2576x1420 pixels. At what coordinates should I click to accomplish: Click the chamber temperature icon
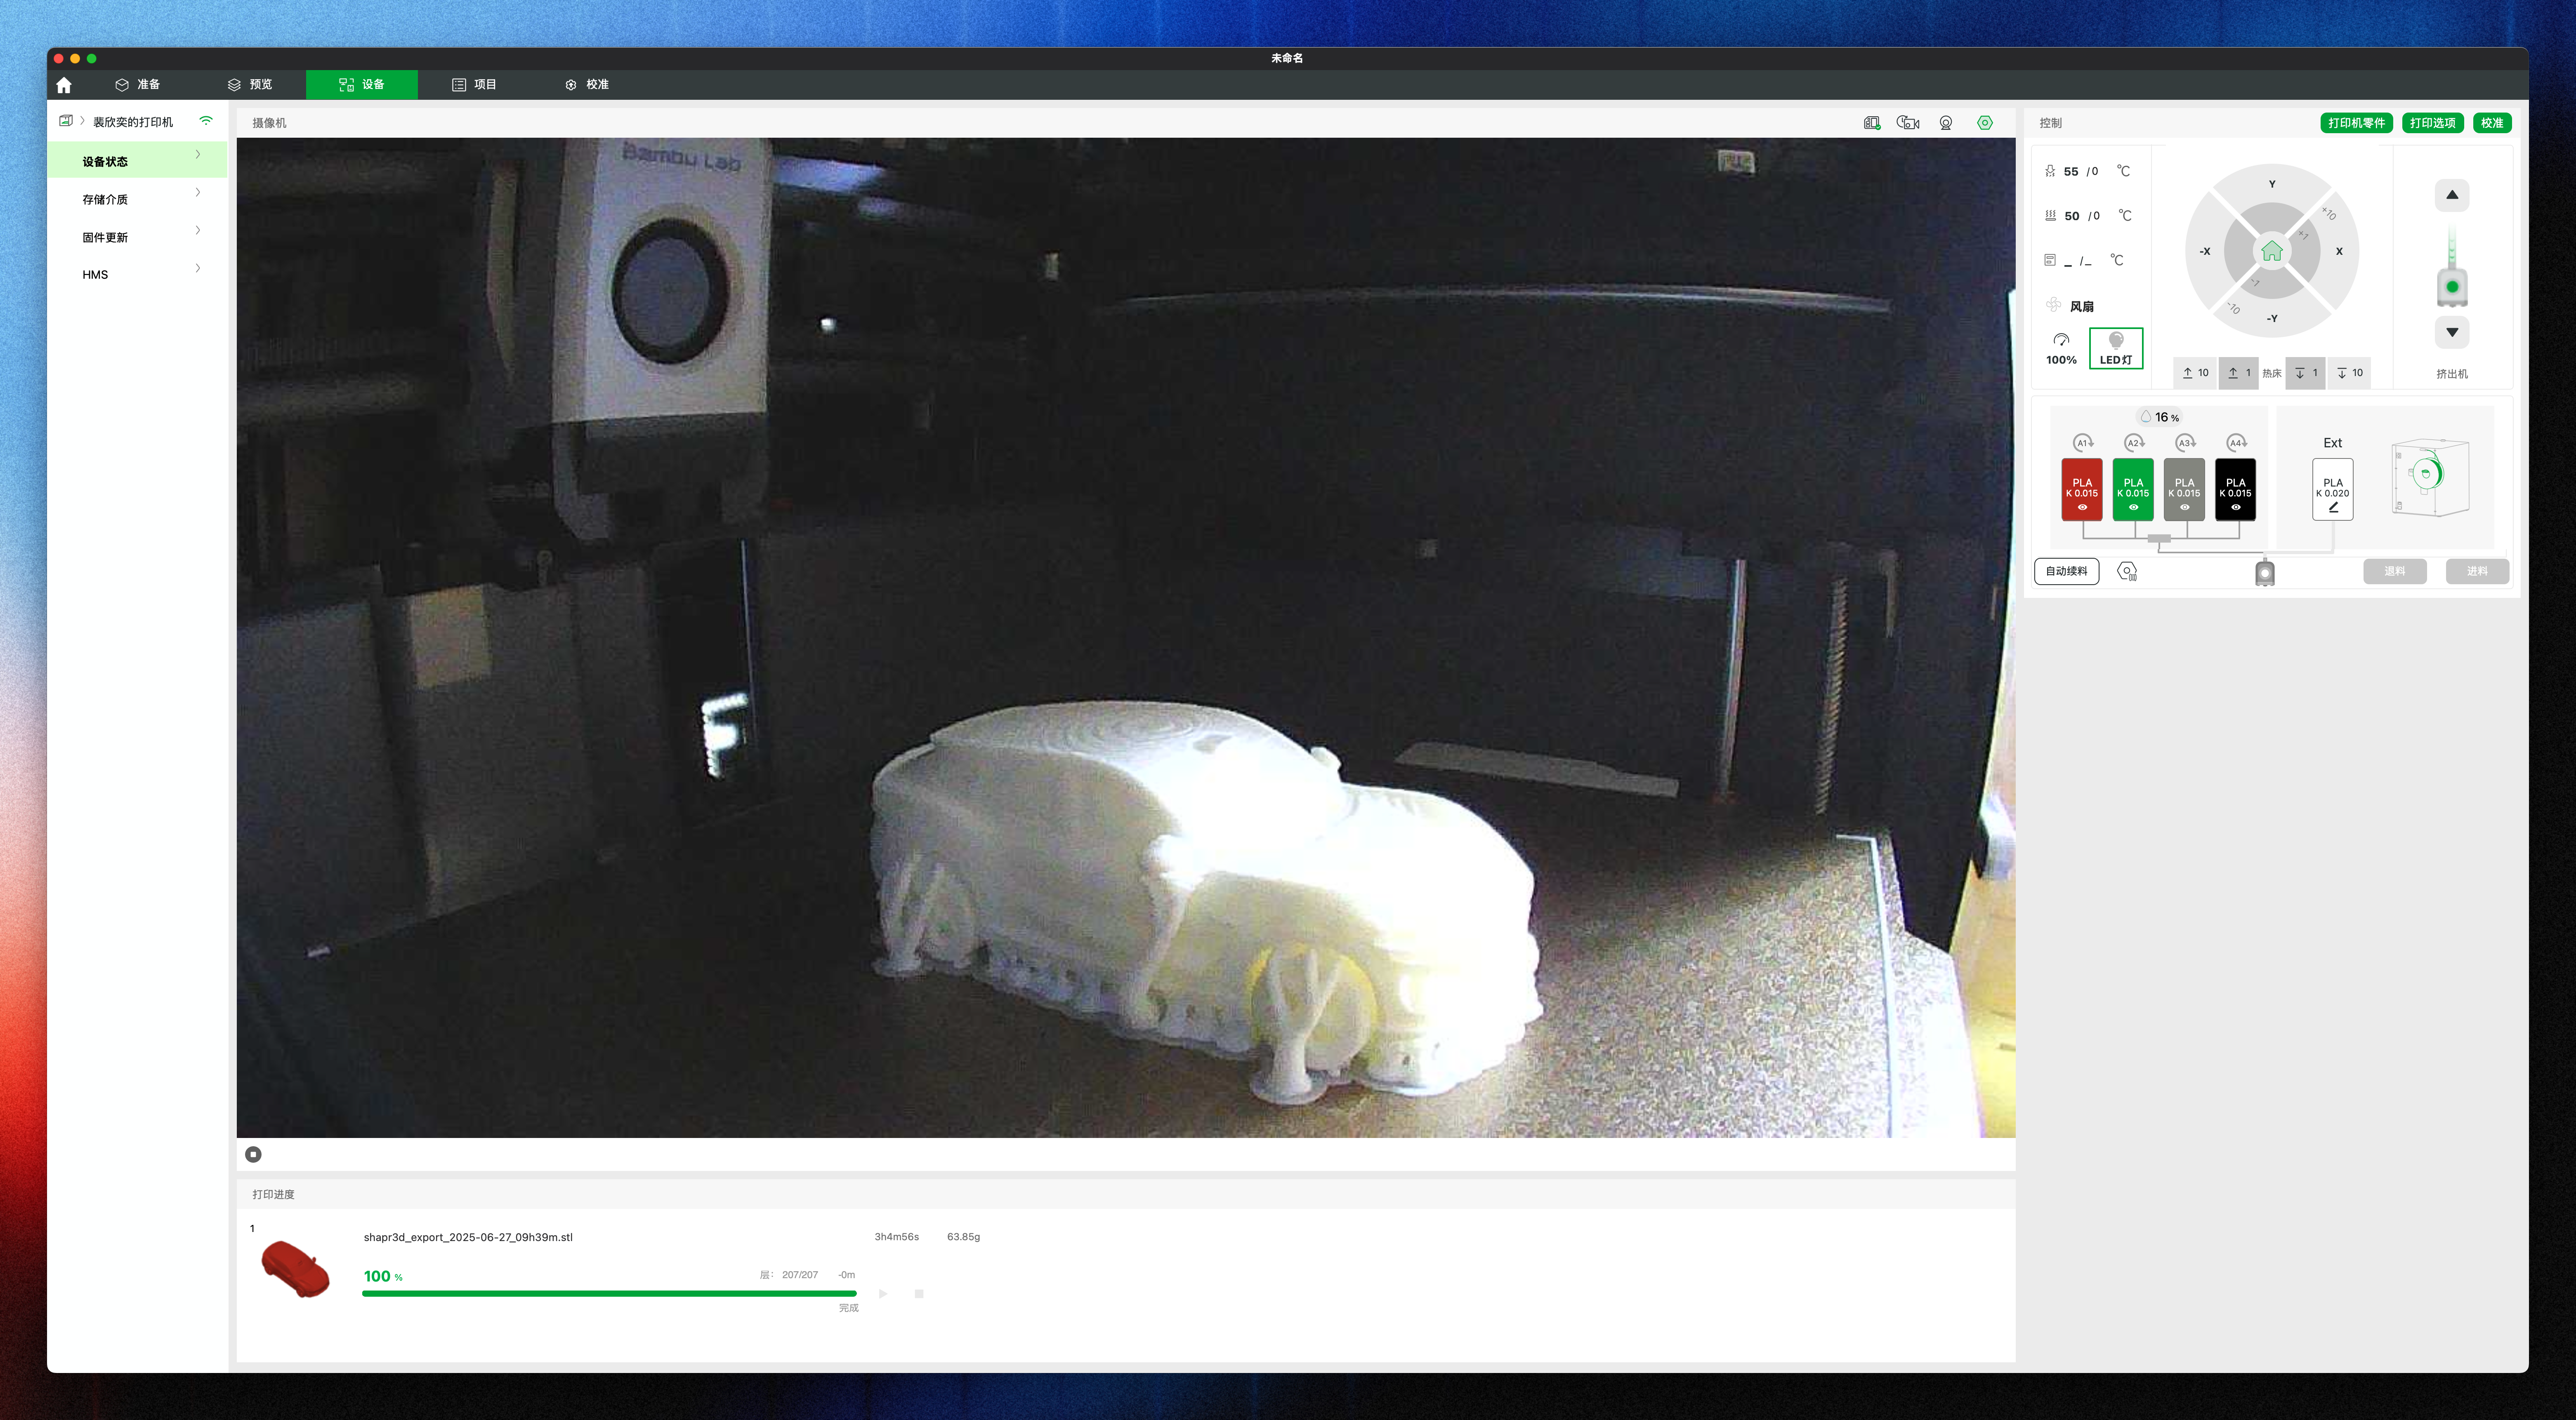pyautogui.click(x=2050, y=260)
